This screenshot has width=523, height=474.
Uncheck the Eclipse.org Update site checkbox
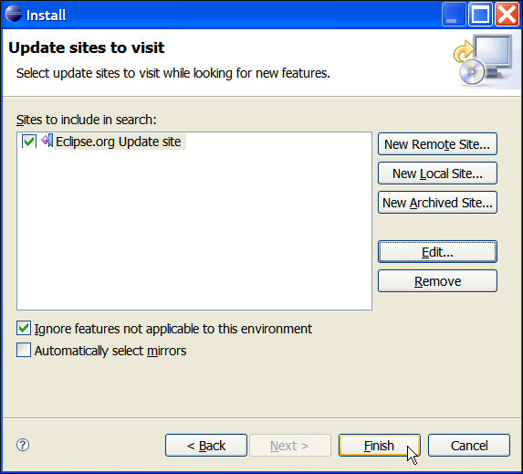29,142
